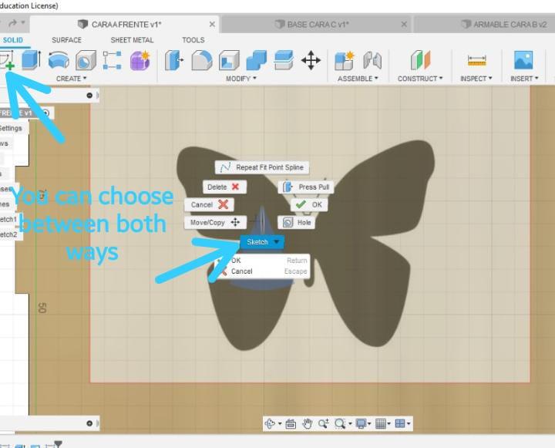Switch to the SOLID tab
The image size is (555, 448).
[x=13, y=40]
